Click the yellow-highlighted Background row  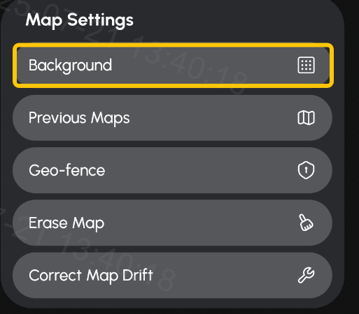click(x=173, y=66)
